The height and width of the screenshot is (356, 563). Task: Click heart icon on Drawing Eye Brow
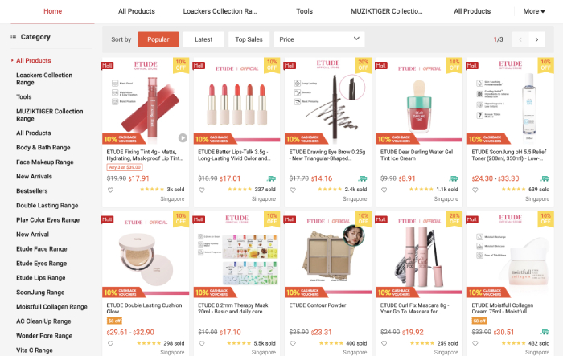(293, 190)
